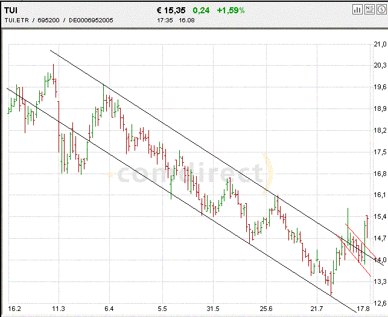This screenshot has height=317, width=388.
Task: Click the circled S icon
Action: [x=381, y=10]
